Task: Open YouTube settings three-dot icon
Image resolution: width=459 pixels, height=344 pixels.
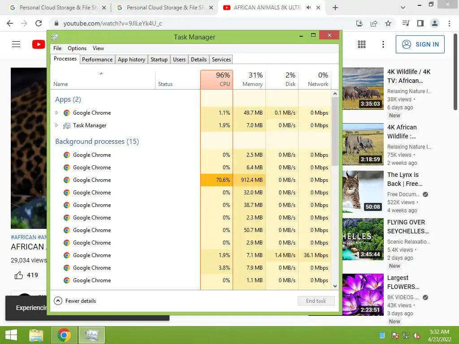Action: coord(383,44)
